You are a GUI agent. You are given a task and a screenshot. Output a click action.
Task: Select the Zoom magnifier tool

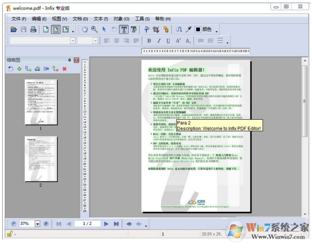[94, 30]
